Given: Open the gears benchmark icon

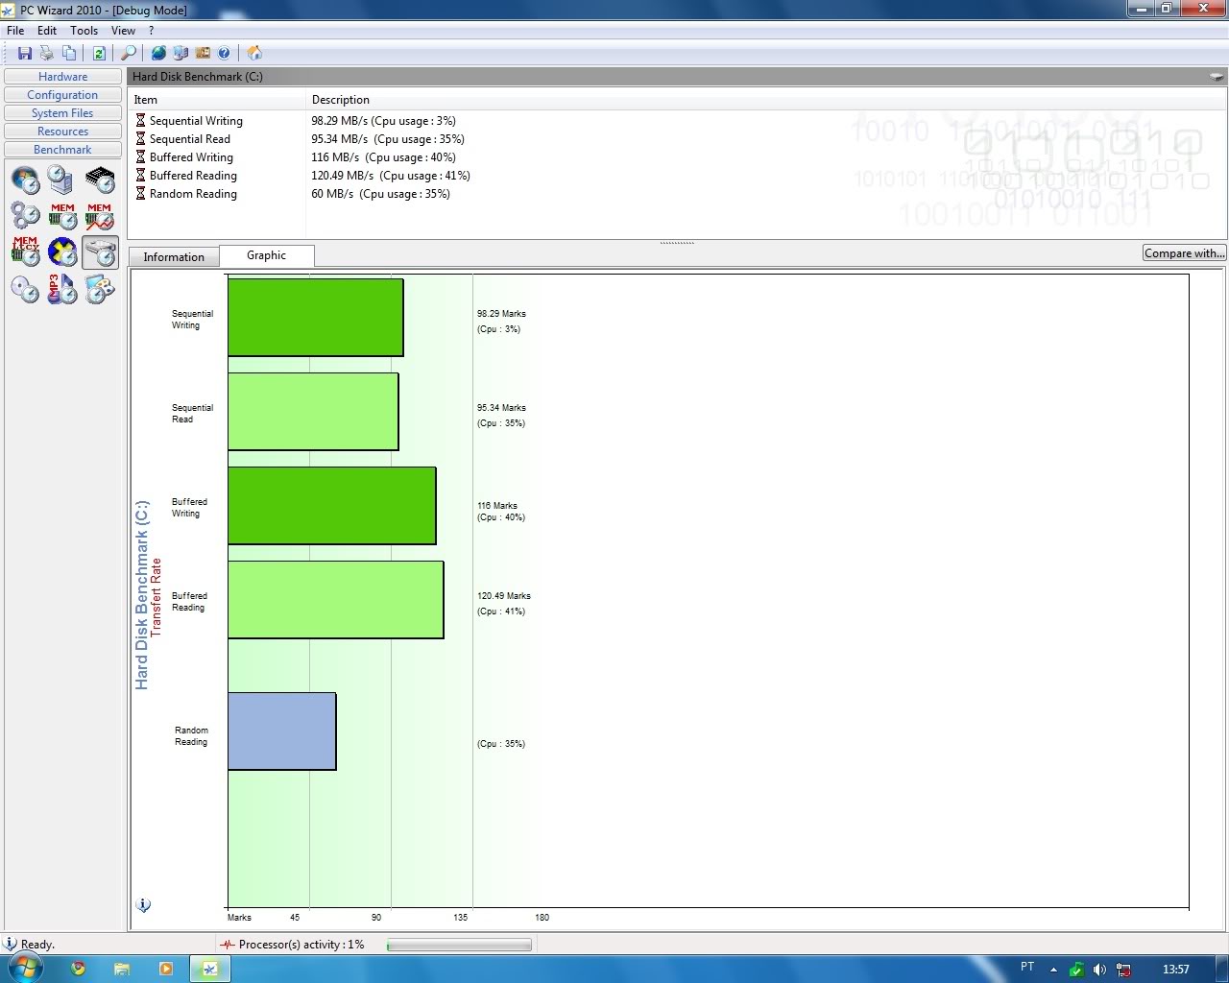Looking at the screenshot, I should click(x=25, y=216).
